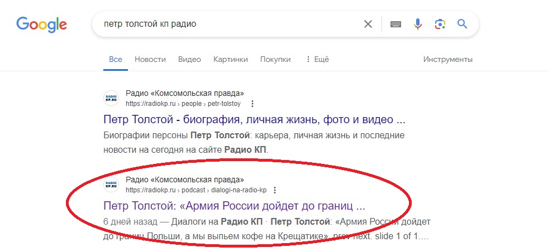Click Radio KP favicon of first result
548x252 pixels.
(112, 98)
